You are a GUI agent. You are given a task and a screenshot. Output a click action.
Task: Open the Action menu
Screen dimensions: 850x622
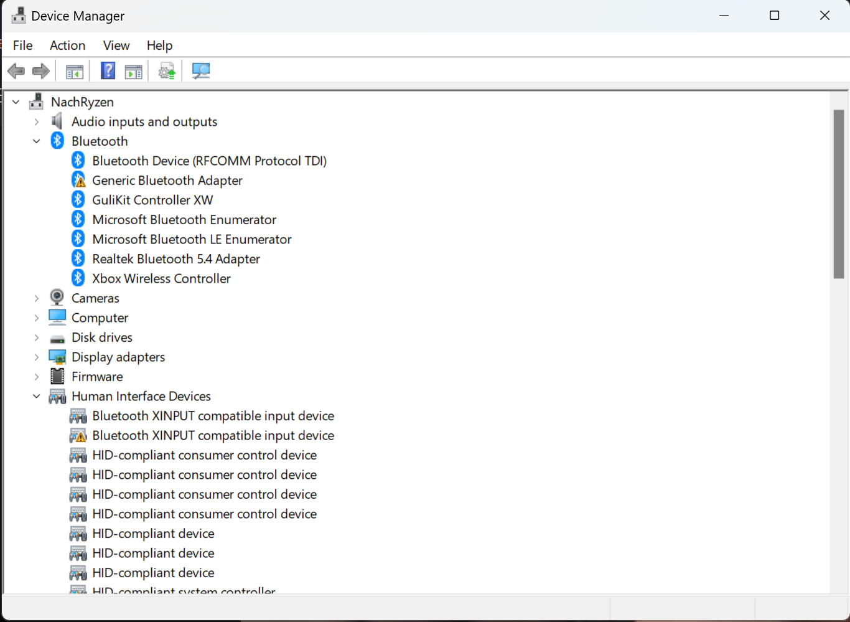68,45
